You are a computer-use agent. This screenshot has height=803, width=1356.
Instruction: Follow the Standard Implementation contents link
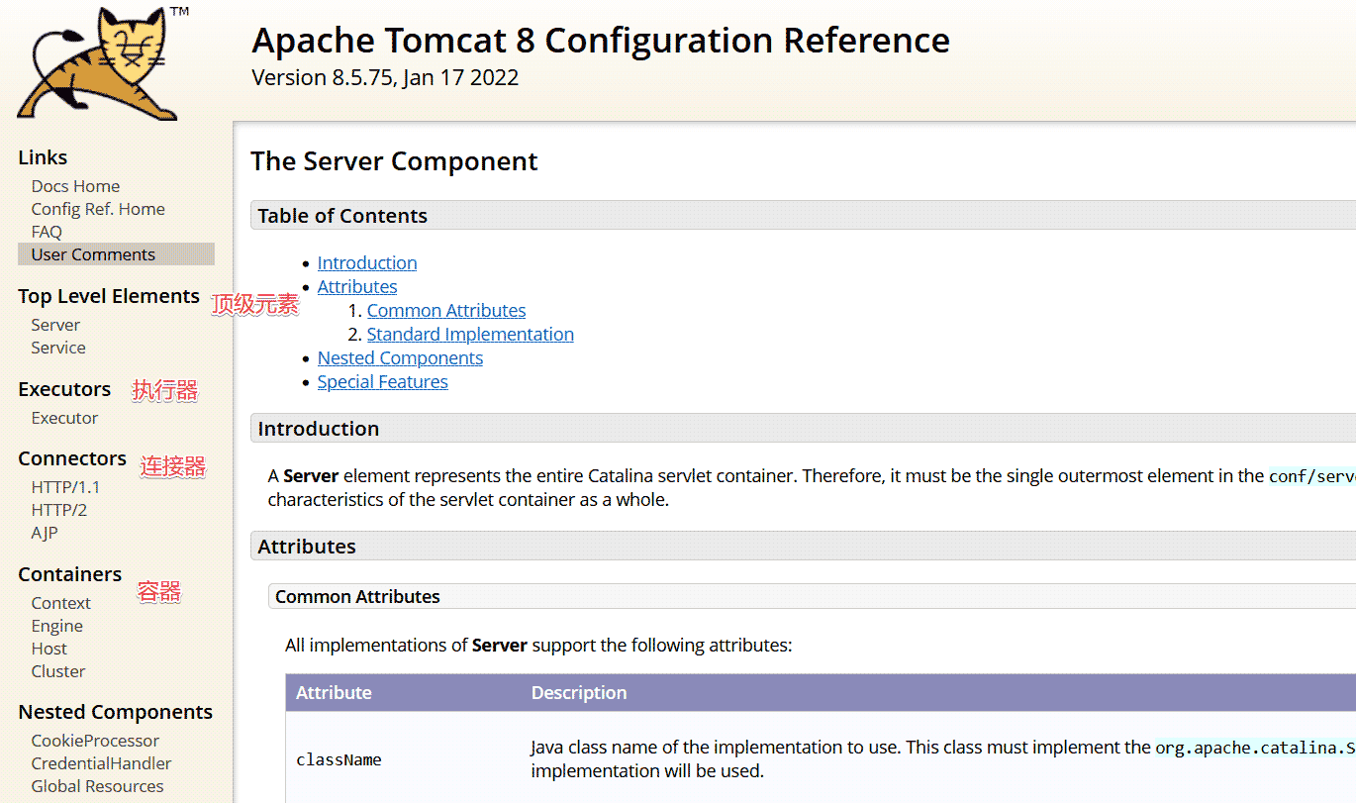click(470, 334)
